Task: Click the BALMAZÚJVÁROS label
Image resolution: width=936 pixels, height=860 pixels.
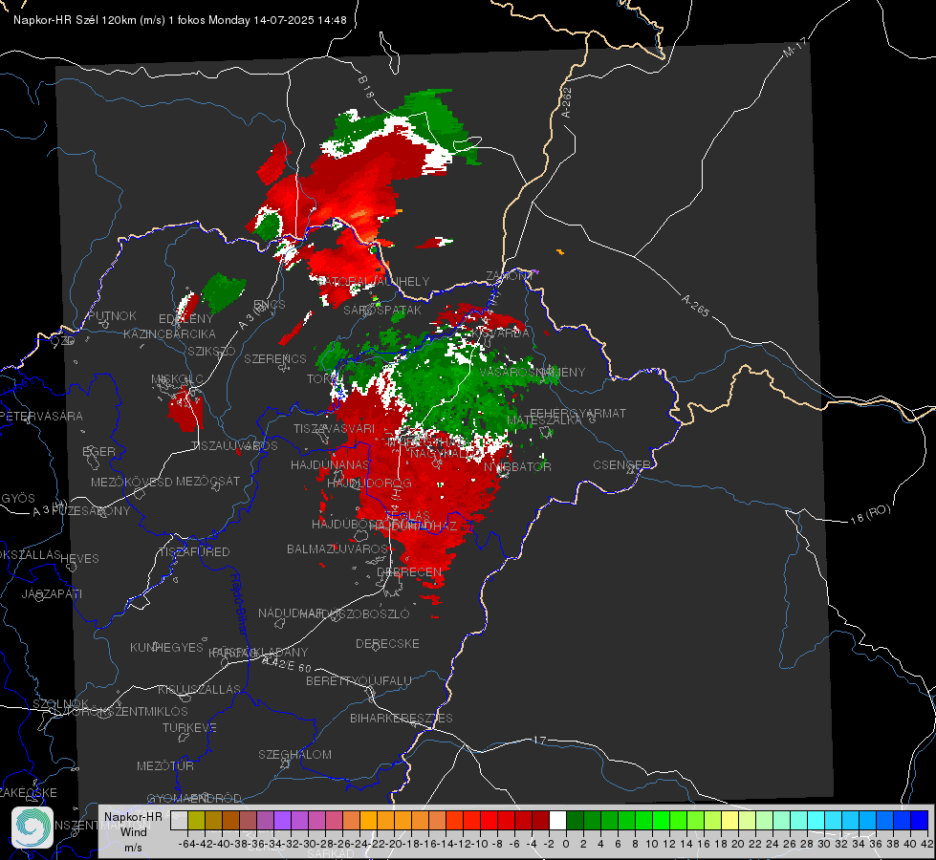Action: (x=337, y=548)
